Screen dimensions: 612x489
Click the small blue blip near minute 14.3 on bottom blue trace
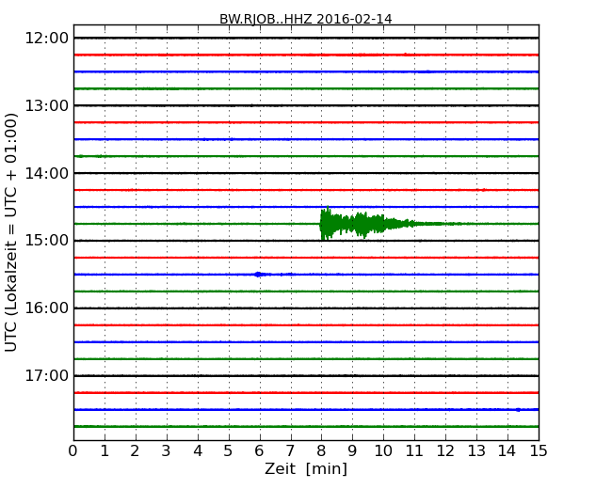coord(518,410)
